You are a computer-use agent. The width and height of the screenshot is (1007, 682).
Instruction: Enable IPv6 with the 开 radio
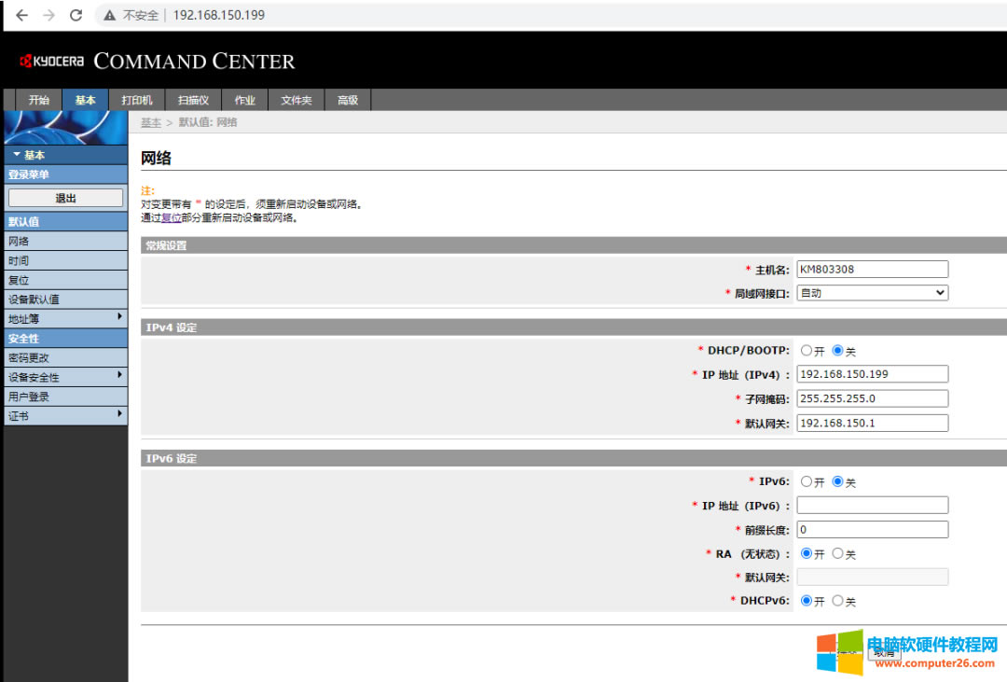tap(807, 482)
